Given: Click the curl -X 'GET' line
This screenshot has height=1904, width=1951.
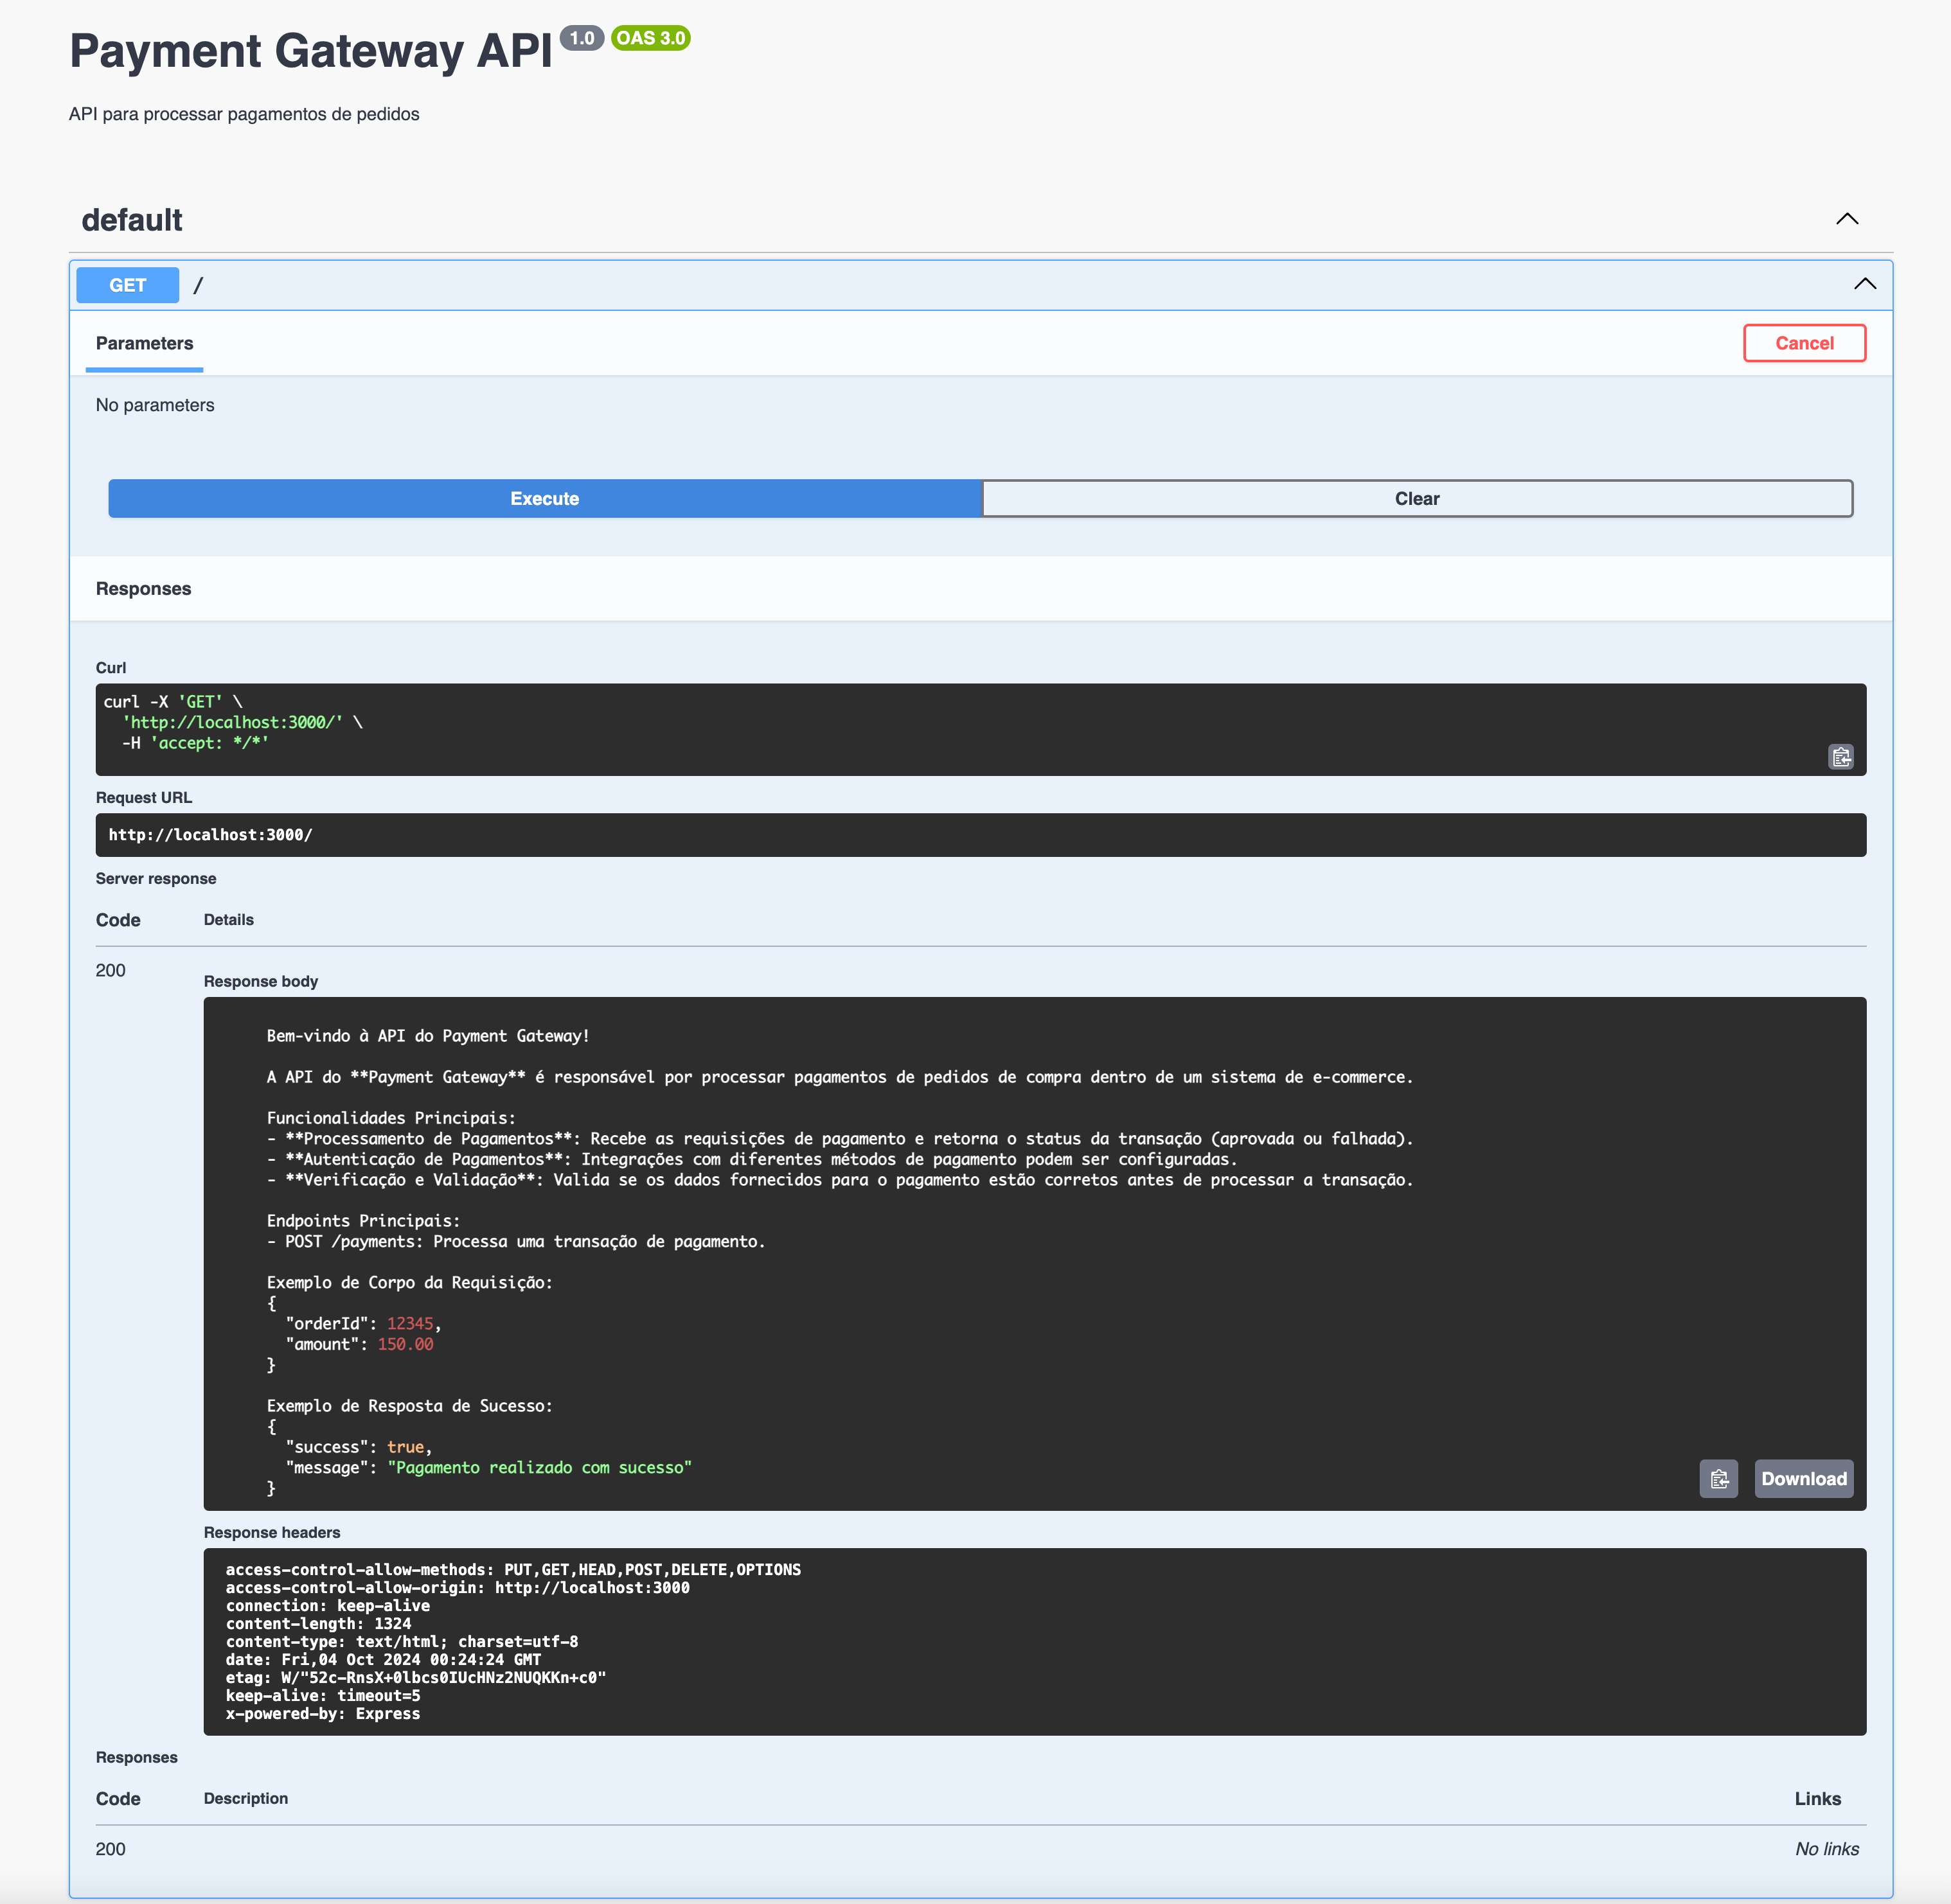Looking at the screenshot, I should point(173,702).
